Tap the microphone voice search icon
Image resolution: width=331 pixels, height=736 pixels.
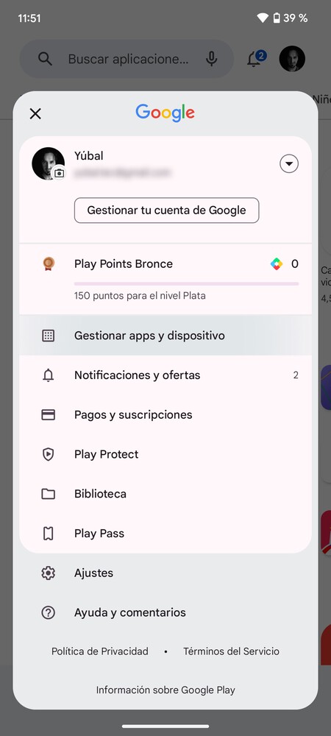click(211, 59)
